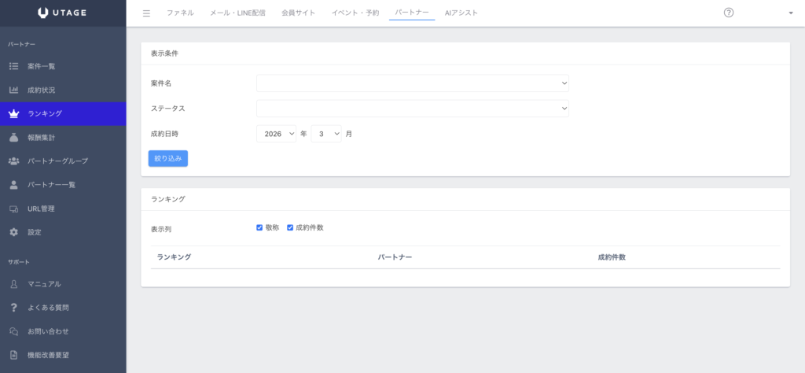Image resolution: width=805 pixels, height=373 pixels.
Task: Click the people icon for パートナーグループ
Action: 13,161
